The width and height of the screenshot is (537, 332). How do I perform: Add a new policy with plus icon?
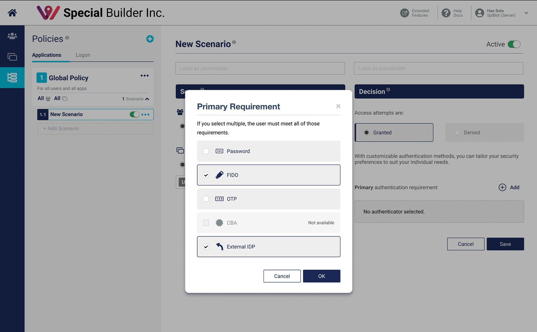point(150,39)
